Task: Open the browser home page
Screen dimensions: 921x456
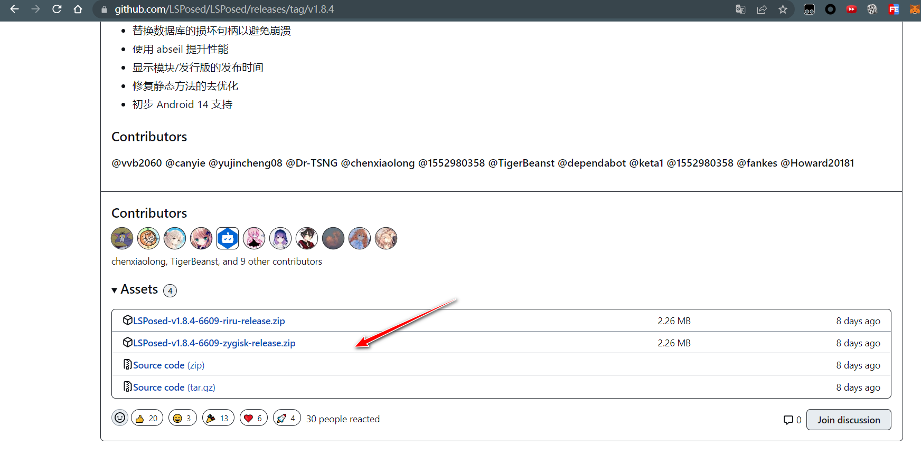Action: (78, 9)
